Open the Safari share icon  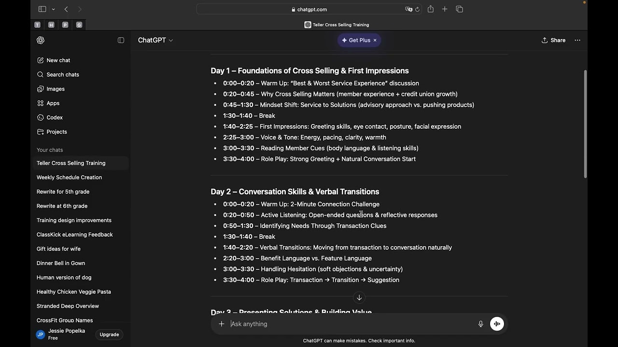431,9
